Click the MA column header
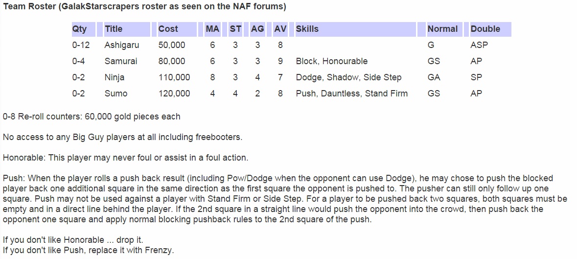 click(x=212, y=29)
